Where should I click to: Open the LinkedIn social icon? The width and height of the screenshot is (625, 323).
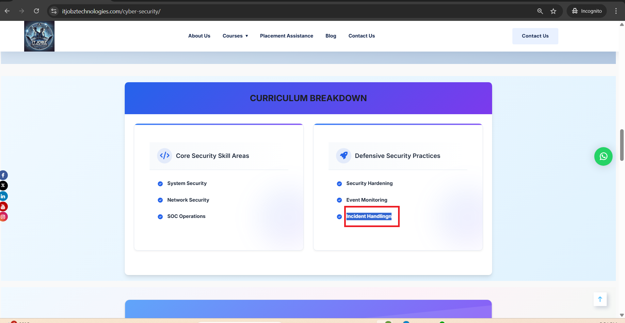[x=3, y=196]
